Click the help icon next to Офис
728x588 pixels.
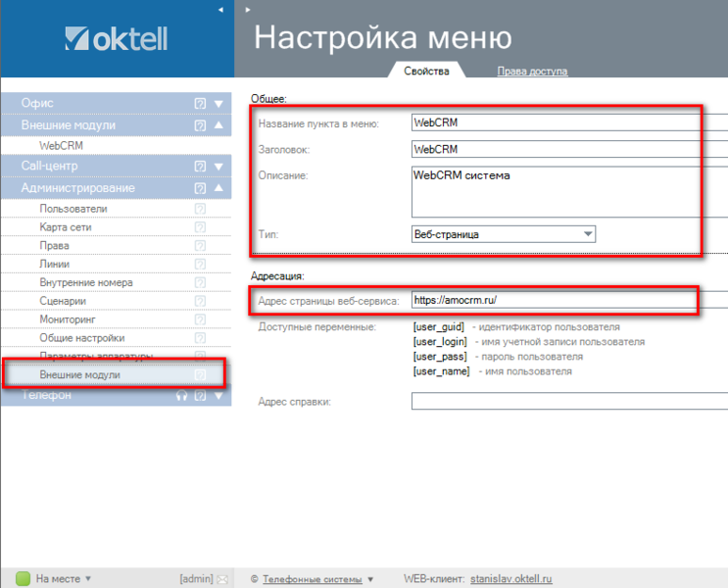tap(200, 103)
